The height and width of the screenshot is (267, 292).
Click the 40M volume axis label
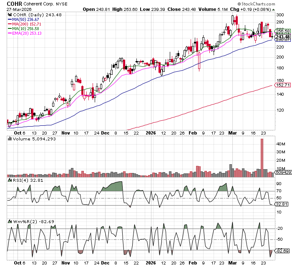click(x=281, y=144)
